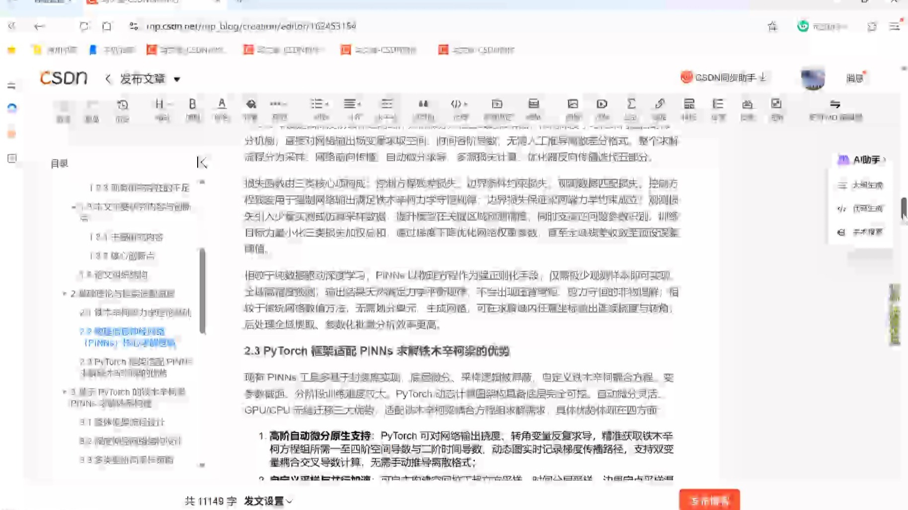Insert a video from the toolbar

coord(602,110)
